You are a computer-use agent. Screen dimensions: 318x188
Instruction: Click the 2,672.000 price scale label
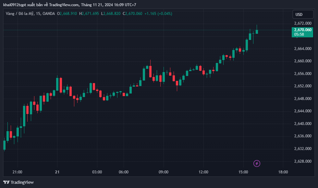[303, 23]
